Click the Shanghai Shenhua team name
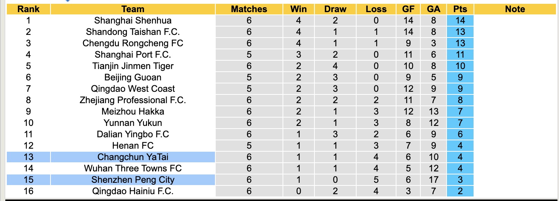The width and height of the screenshot is (559, 201). 133,20
